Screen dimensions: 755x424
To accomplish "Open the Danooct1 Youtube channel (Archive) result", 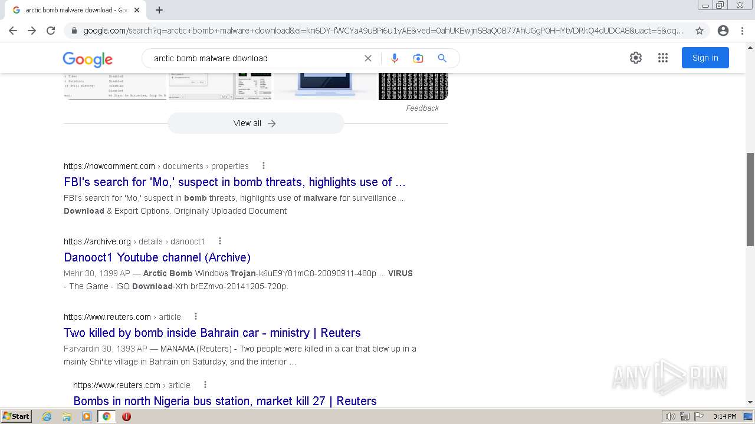I will coord(157,257).
